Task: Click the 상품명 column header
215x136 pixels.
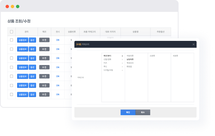Action: point(135,32)
